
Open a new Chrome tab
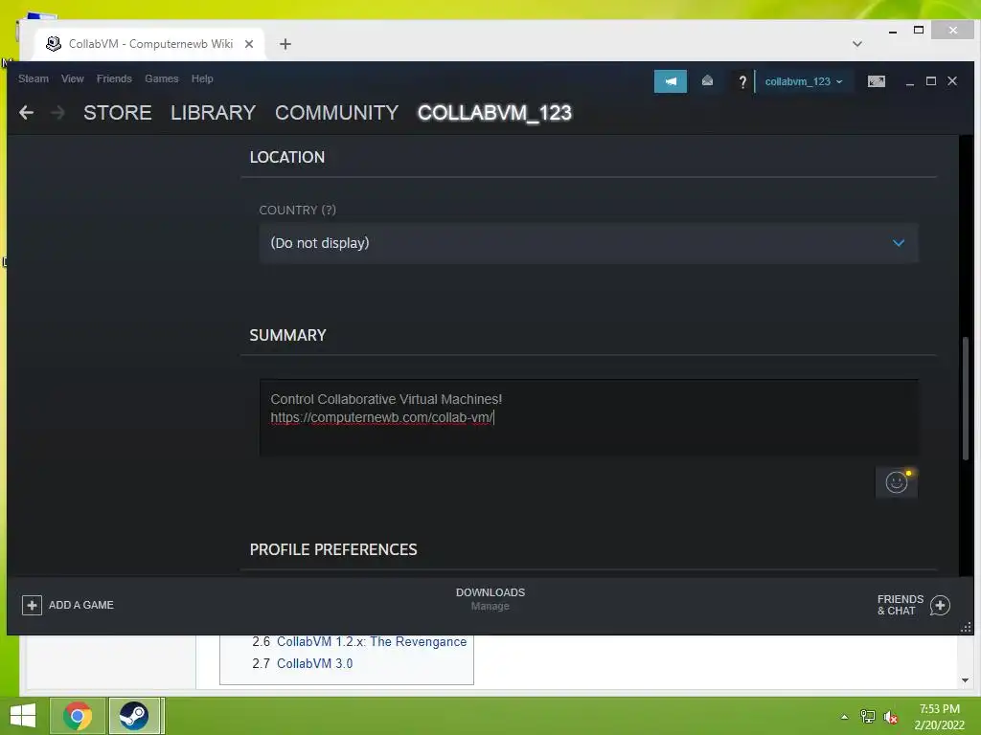pos(285,44)
